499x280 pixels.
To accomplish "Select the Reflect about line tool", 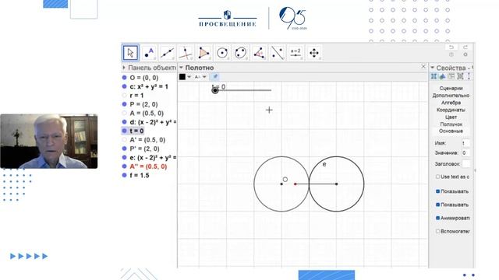I will coord(278,53).
